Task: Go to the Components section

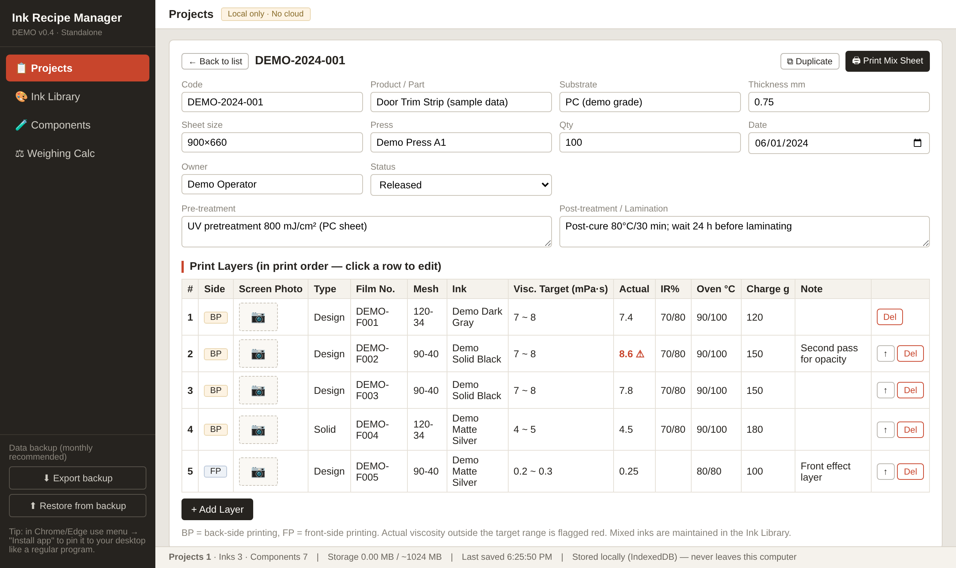Action: pos(78,125)
